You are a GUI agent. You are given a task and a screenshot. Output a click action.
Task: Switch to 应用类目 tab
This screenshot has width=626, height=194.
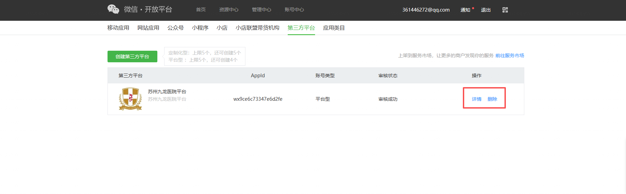pyautogui.click(x=334, y=28)
